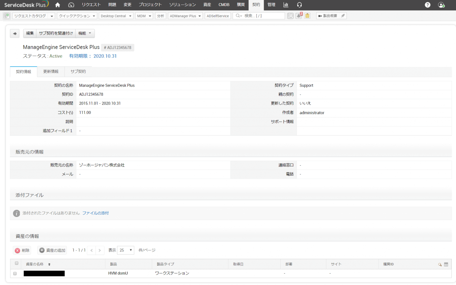Expand the リクエストカタログ dropdown
Image resolution: width=456 pixels, height=285 pixels.
(x=33, y=16)
